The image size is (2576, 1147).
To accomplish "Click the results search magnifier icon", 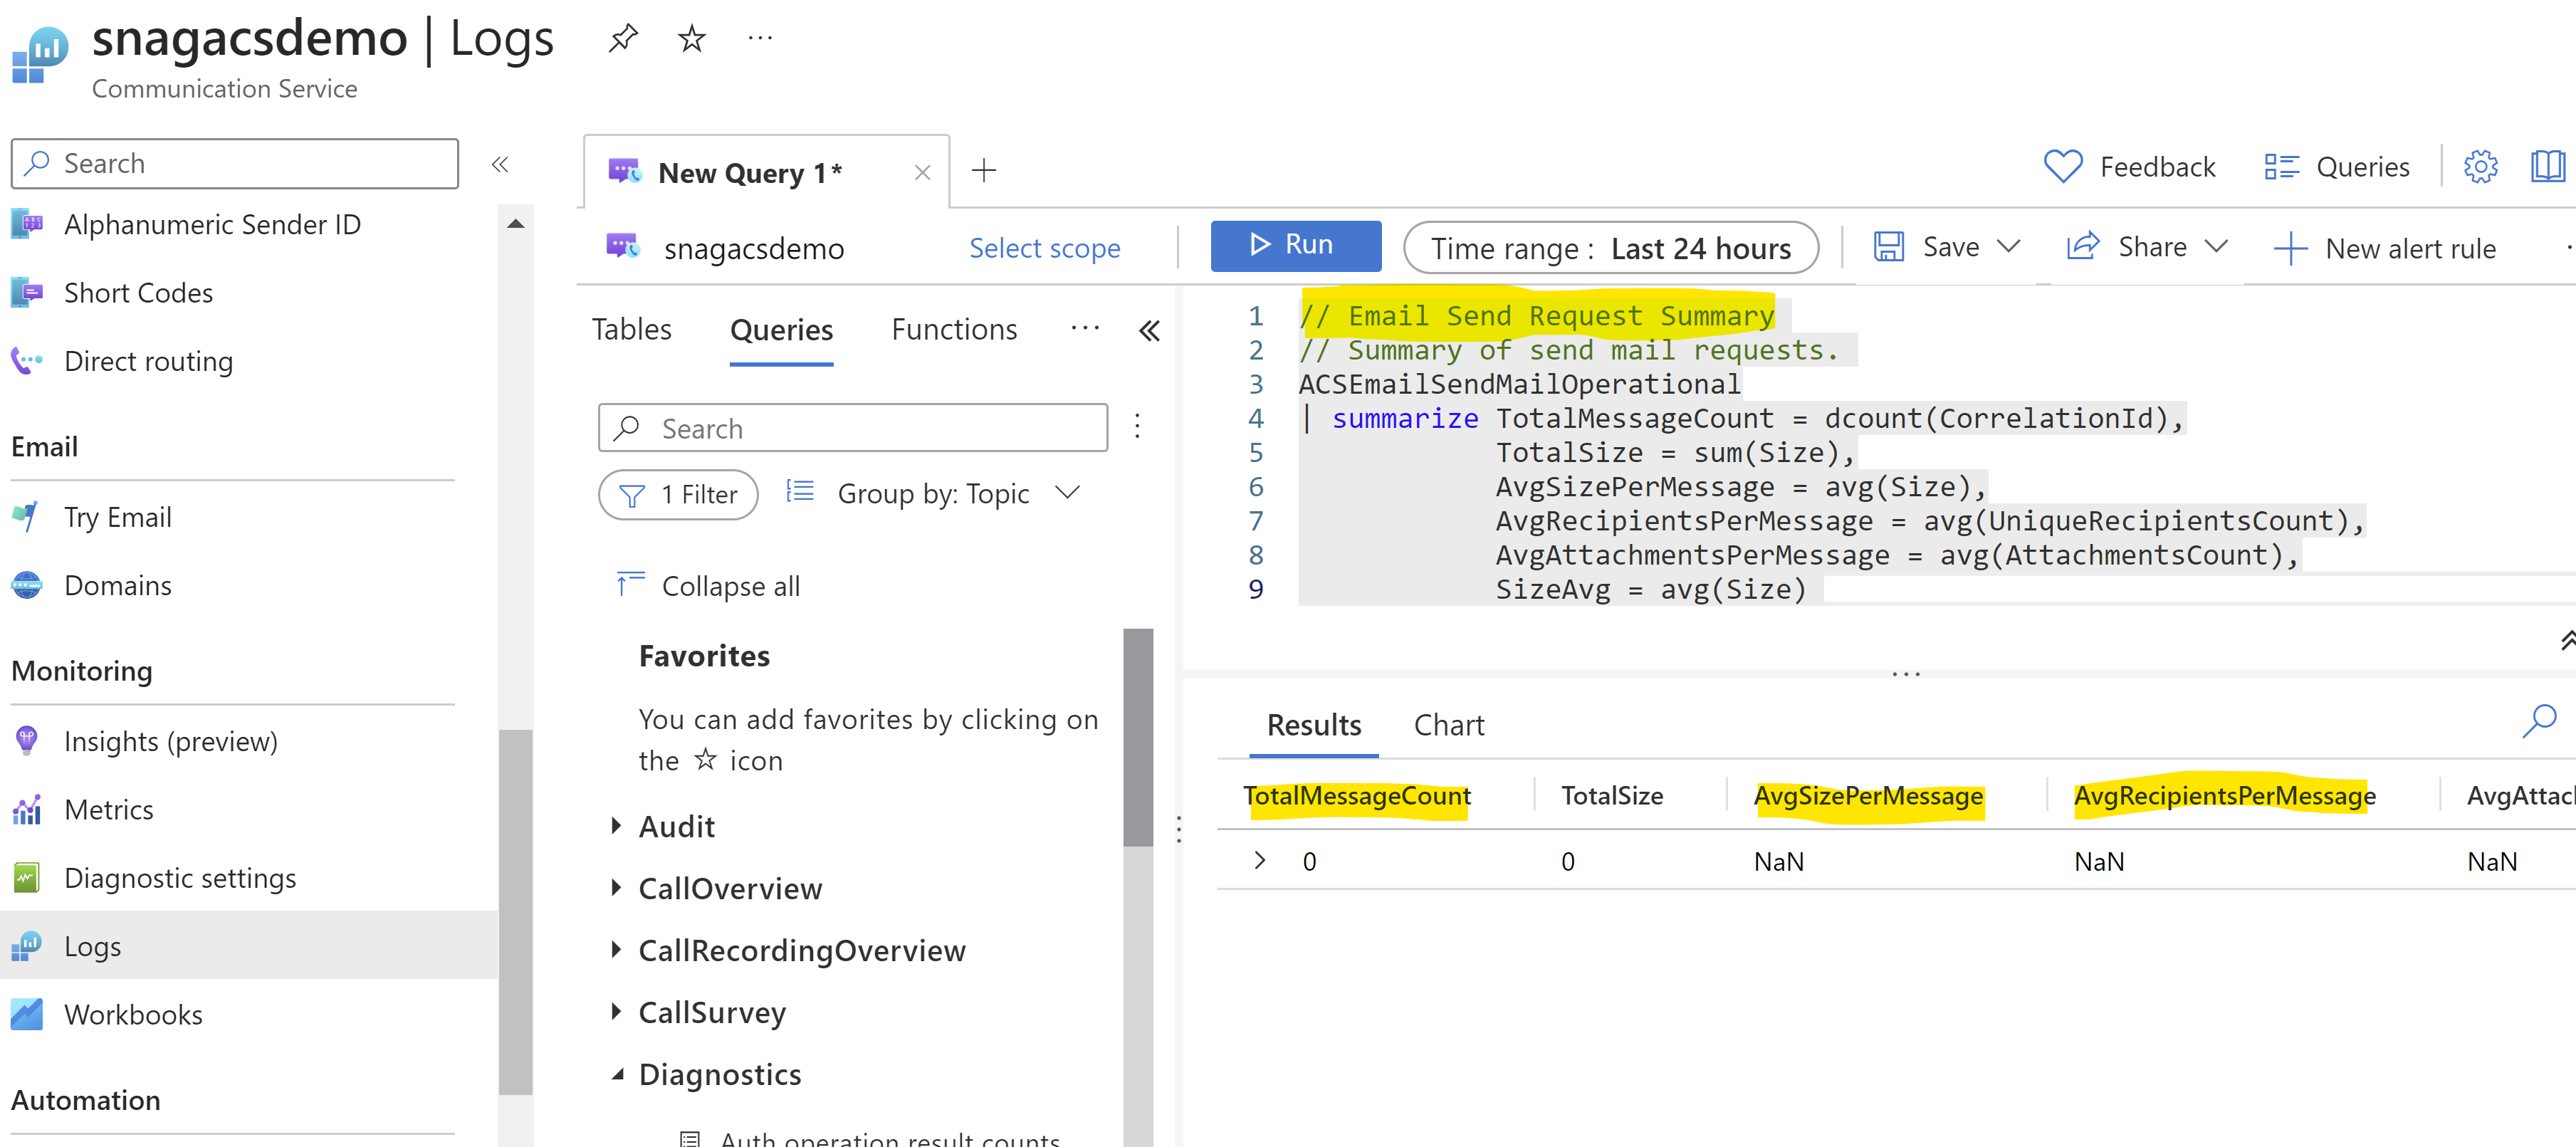I will [x=2539, y=721].
